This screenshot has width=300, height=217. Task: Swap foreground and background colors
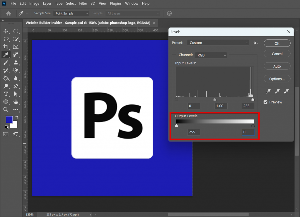[17, 117]
